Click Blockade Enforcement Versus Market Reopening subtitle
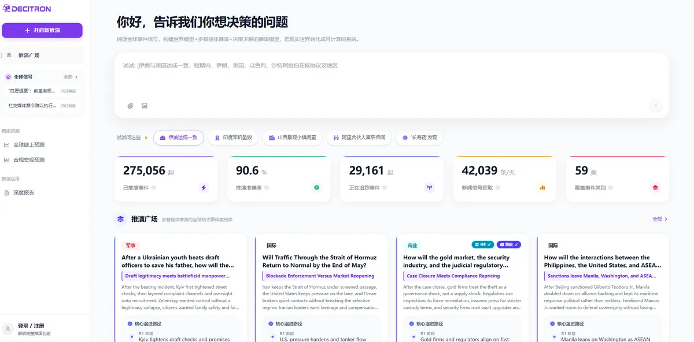The image size is (694, 342). pyautogui.click(x=320, y=276)
